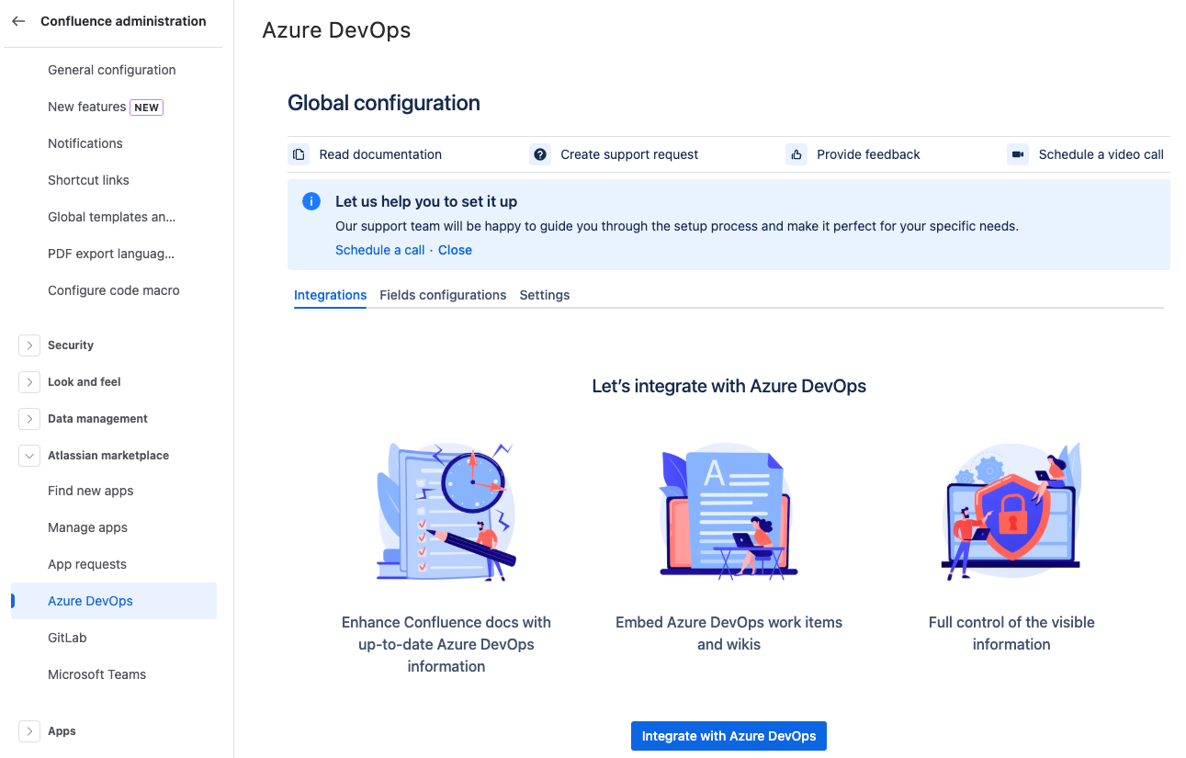The height and width of the screenshot is (758, 1186).
Task: Click the clock and checklist illustration
Action: [446, 512]
